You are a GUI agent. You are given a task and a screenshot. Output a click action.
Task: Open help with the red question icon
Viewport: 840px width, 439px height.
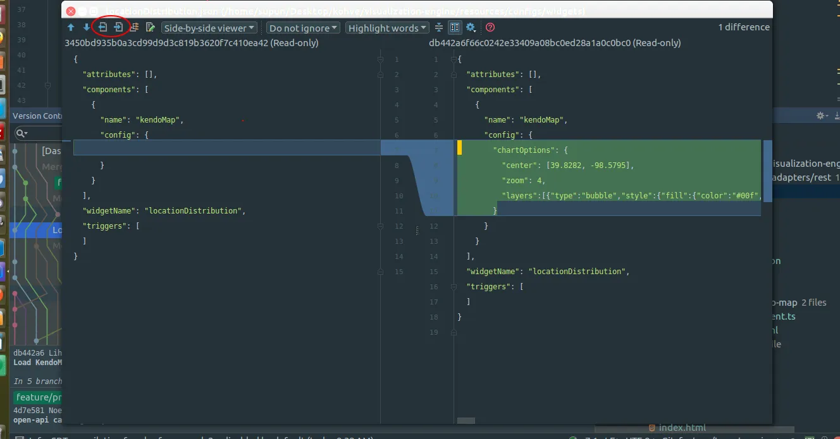click(490, 27)
